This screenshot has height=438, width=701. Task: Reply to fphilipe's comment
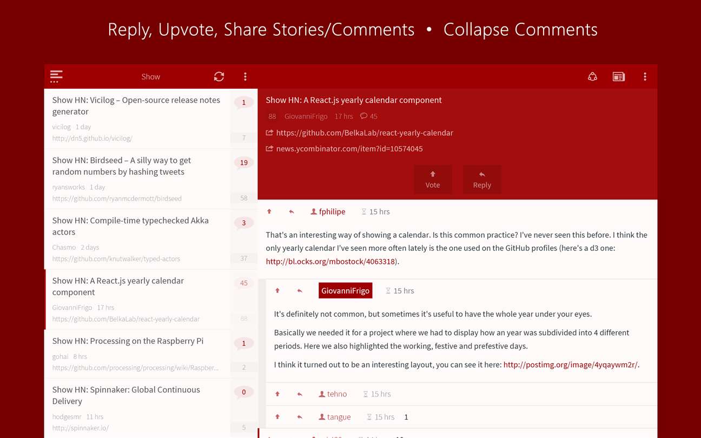tap(292, 211)
